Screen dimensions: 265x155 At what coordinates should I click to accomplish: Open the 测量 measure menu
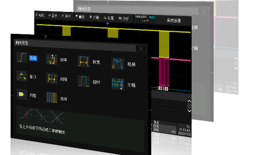pyautogui.click(x=109, y=18)
